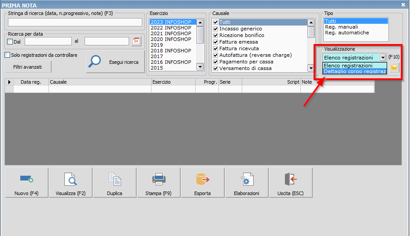Click the yellow folder icon under Visualizzazione
Viewport: 410px width, 236px height.
tap(394, 68)
